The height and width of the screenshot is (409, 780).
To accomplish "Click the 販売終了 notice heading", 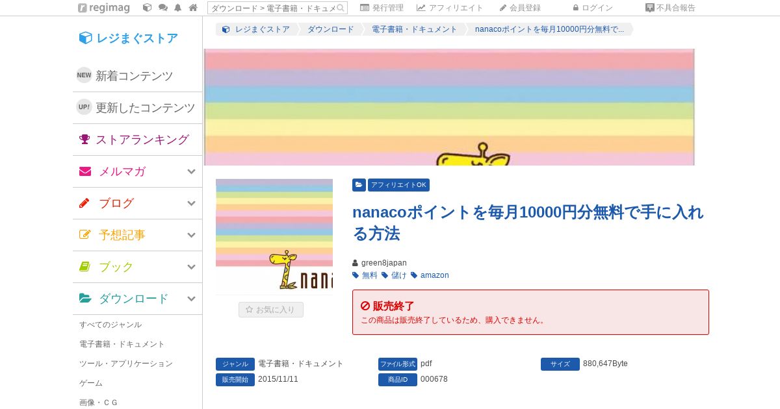I will 393,306.
